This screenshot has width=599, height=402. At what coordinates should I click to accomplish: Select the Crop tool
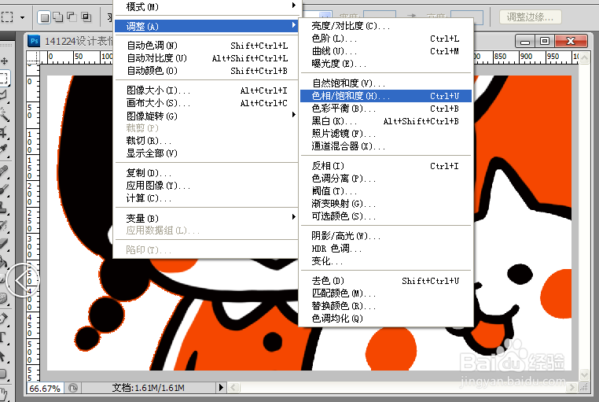[x=4, y=132]
